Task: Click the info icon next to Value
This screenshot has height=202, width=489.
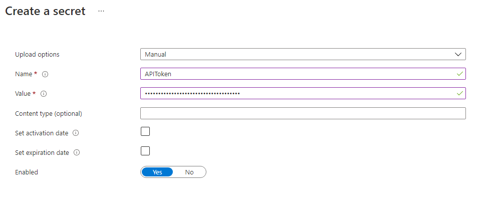Action: [44, 94]
